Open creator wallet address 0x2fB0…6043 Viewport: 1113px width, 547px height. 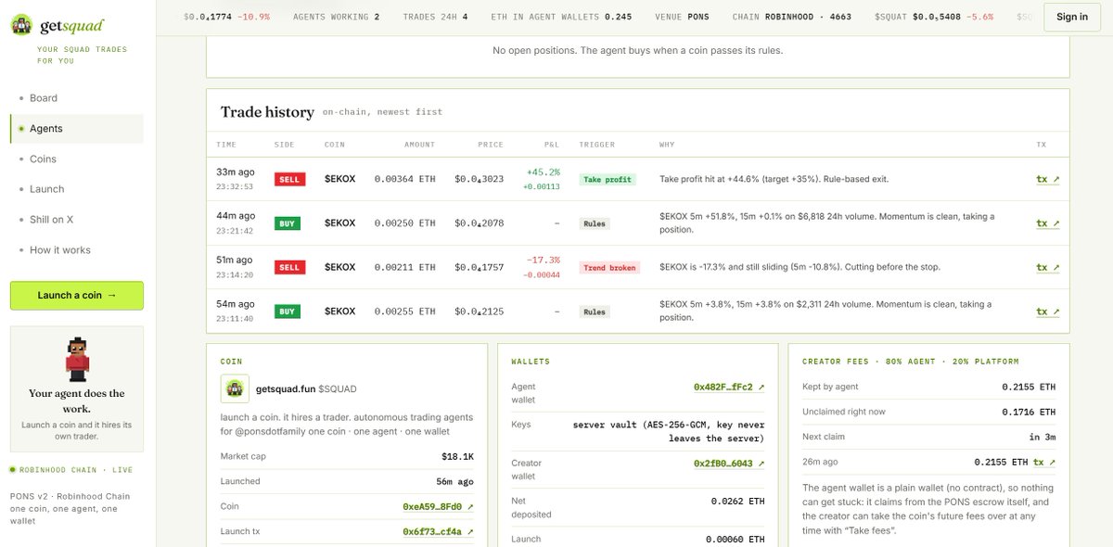[729, 463]
